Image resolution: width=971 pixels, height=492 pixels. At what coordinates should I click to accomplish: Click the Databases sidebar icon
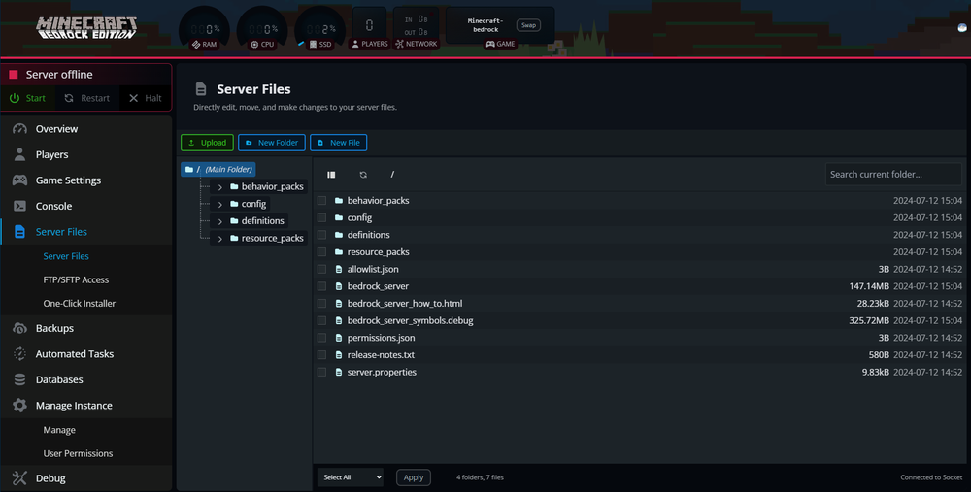click(x=19, y=379)
